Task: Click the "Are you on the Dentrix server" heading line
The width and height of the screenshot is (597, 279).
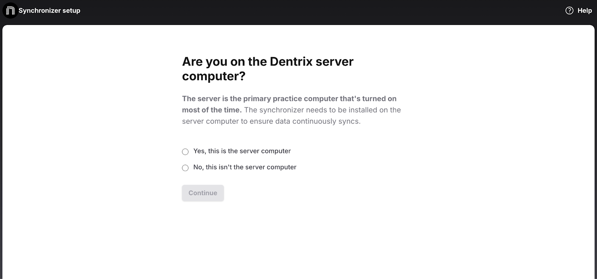Action: 268,61
